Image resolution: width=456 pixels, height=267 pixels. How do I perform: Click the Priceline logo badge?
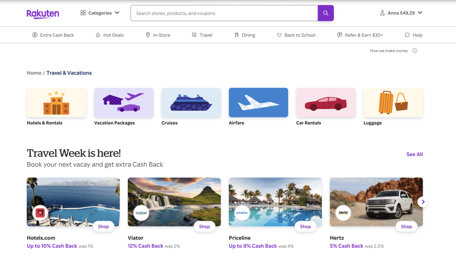point(242,213)
